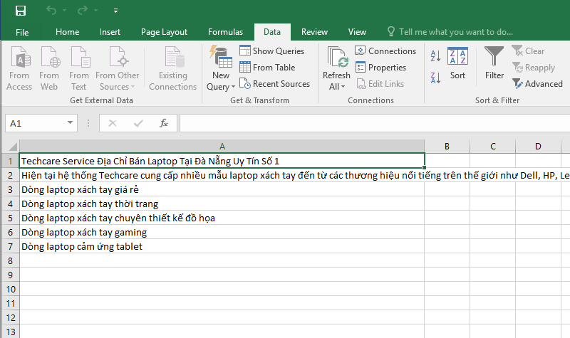The image size is (570, 338).
Task: Open Customize Quick Access Toolbar dropdown
Action: tap(115, 11)
